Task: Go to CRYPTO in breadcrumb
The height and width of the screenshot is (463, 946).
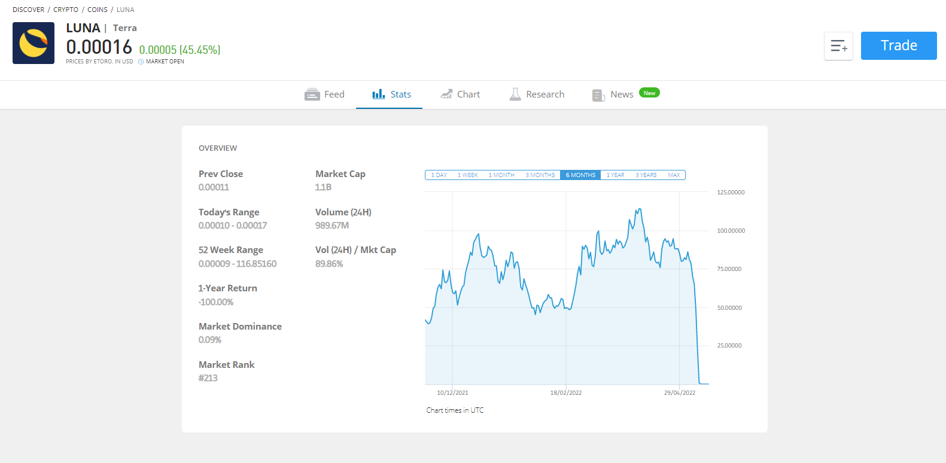Action: pos(66,10)
